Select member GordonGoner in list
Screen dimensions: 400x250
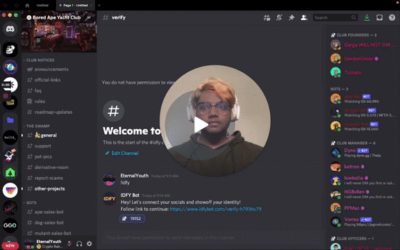[362, 58]
